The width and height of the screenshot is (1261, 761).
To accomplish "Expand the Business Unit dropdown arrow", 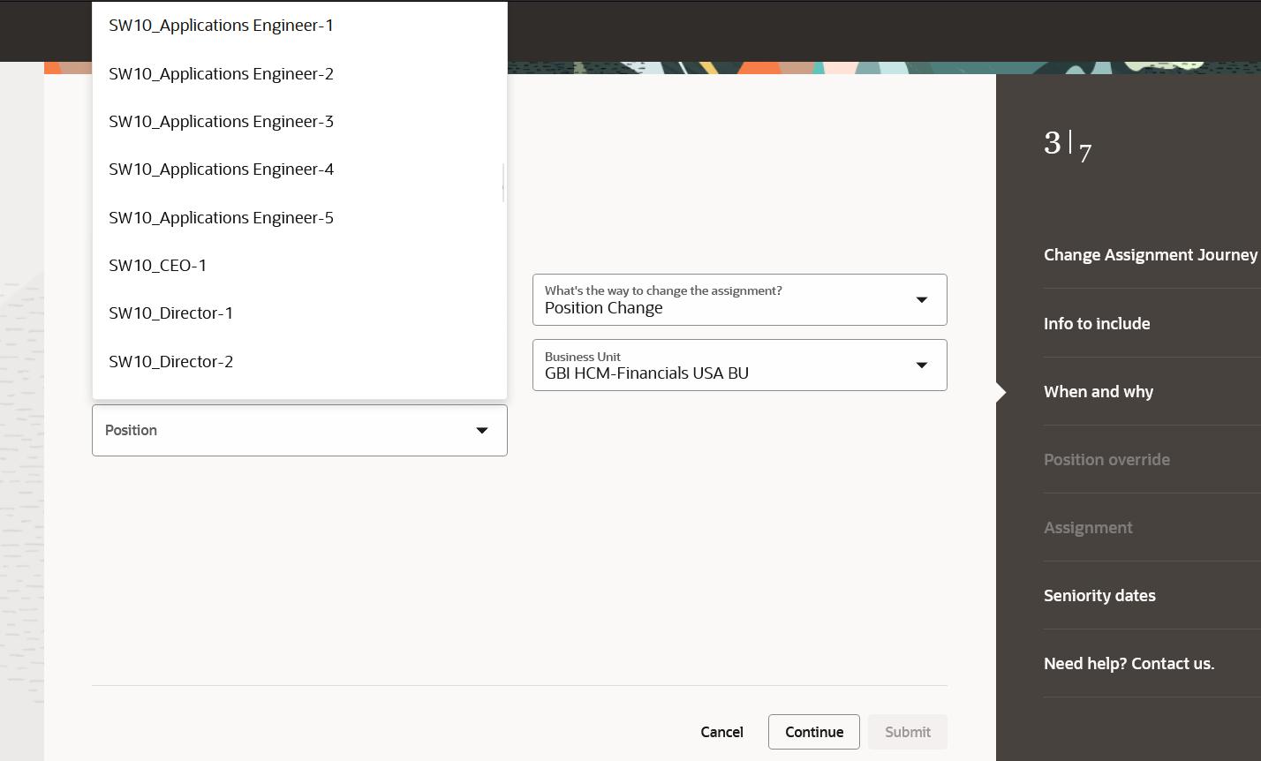I will [x=922, y=365].
